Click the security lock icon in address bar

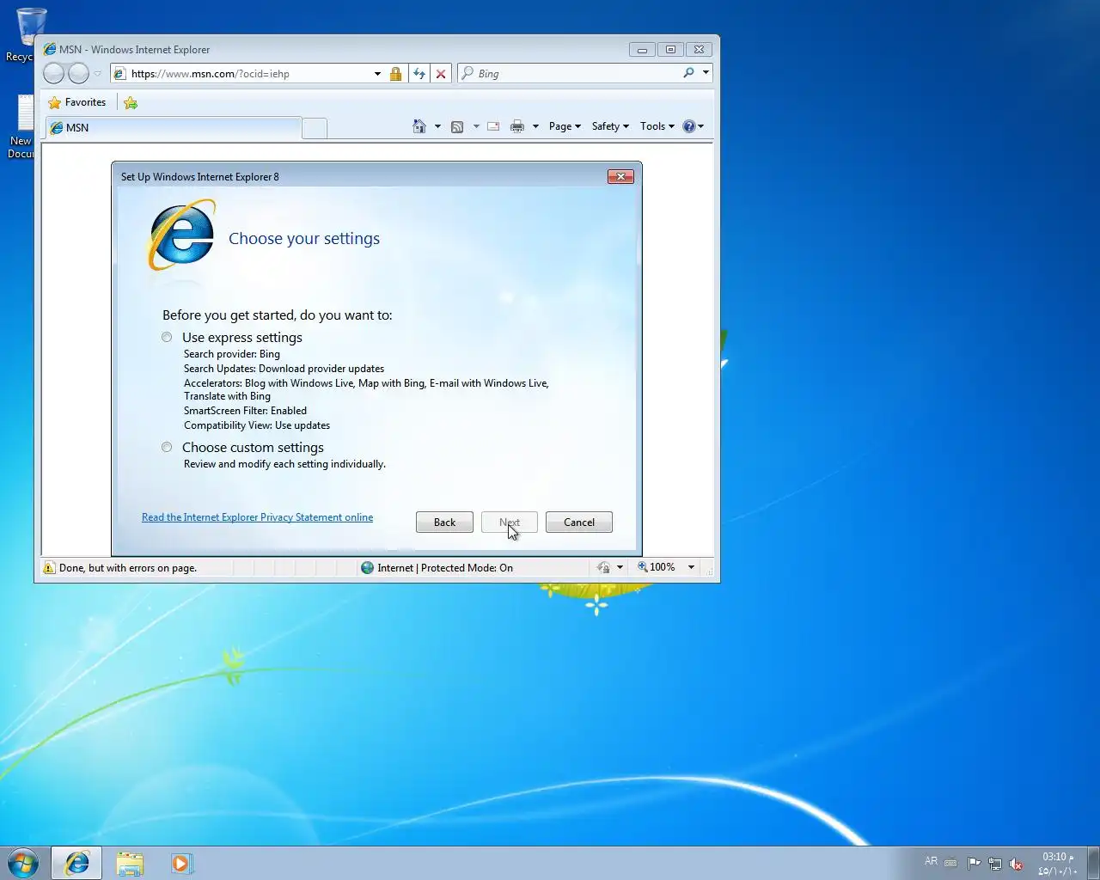click(x=395, y=74)
